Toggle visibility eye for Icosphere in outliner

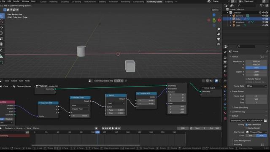(263, 22)
